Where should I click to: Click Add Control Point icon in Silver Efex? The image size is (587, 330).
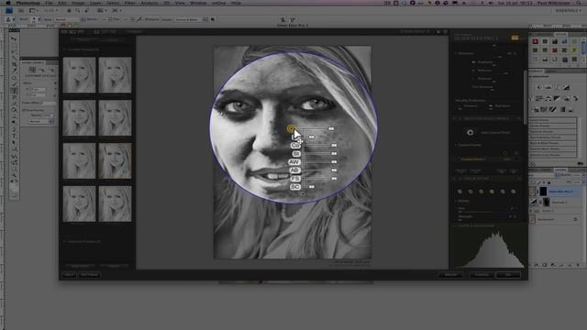click(x=471, y=132)
